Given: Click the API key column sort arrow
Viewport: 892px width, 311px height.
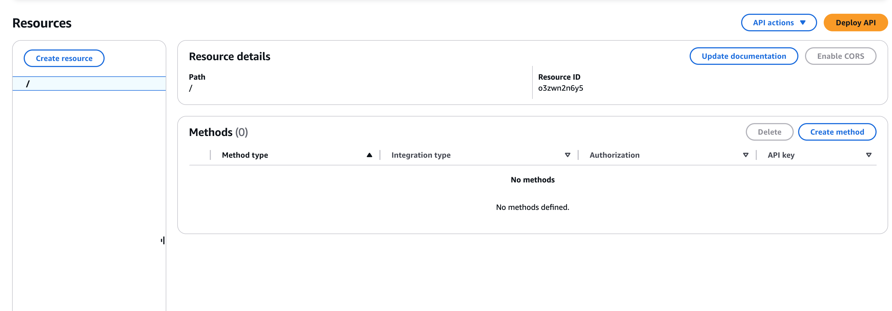Looking at the screenshot, I should pyautogui.click(x=868, y=155).
